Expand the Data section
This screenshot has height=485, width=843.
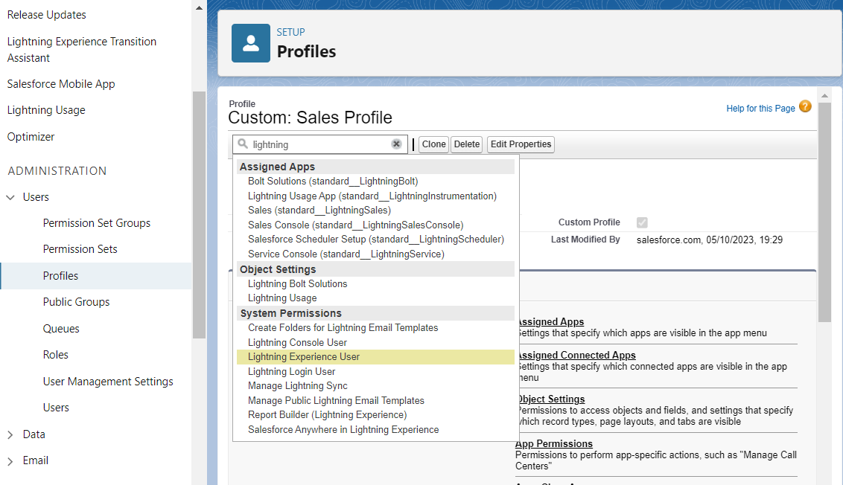(x=10, y=434)
